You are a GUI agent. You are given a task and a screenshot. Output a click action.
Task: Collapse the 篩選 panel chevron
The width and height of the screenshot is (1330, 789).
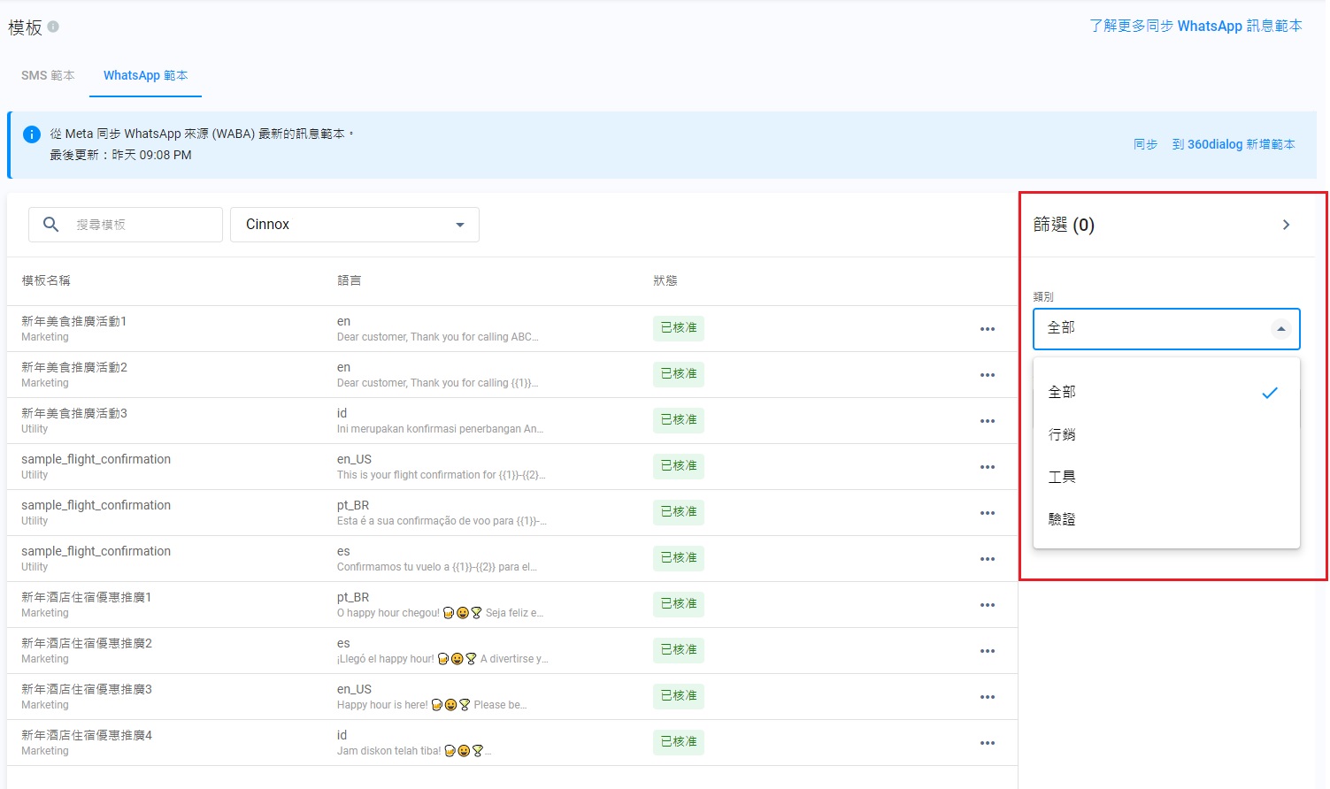1286,225
